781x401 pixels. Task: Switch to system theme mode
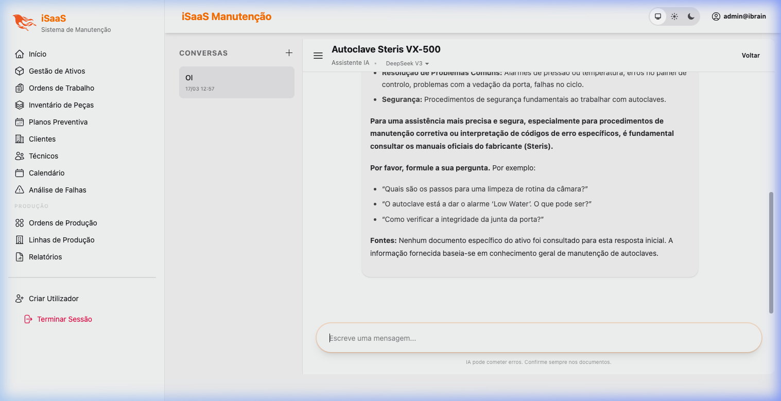pyautogui.click(x=658, y=16)
